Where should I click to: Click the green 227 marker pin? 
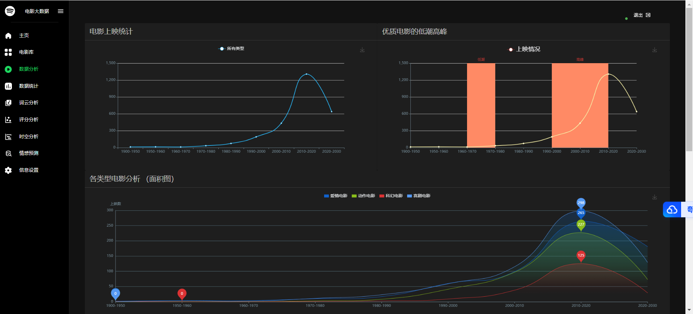point(581,225)
